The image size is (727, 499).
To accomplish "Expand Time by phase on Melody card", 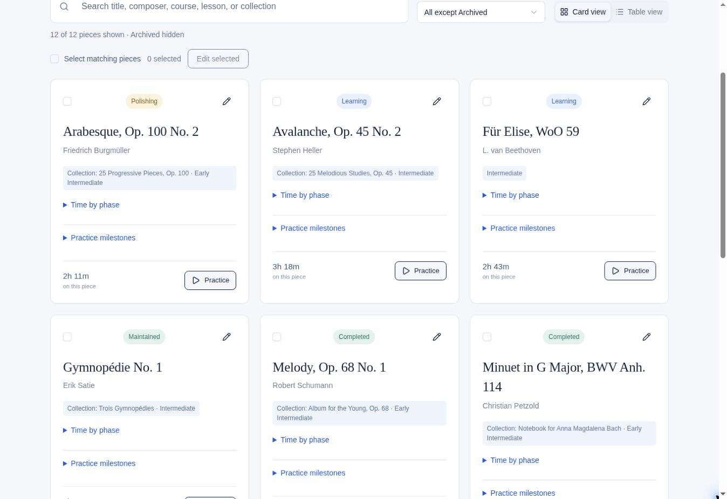I will (x=301, y=440).
